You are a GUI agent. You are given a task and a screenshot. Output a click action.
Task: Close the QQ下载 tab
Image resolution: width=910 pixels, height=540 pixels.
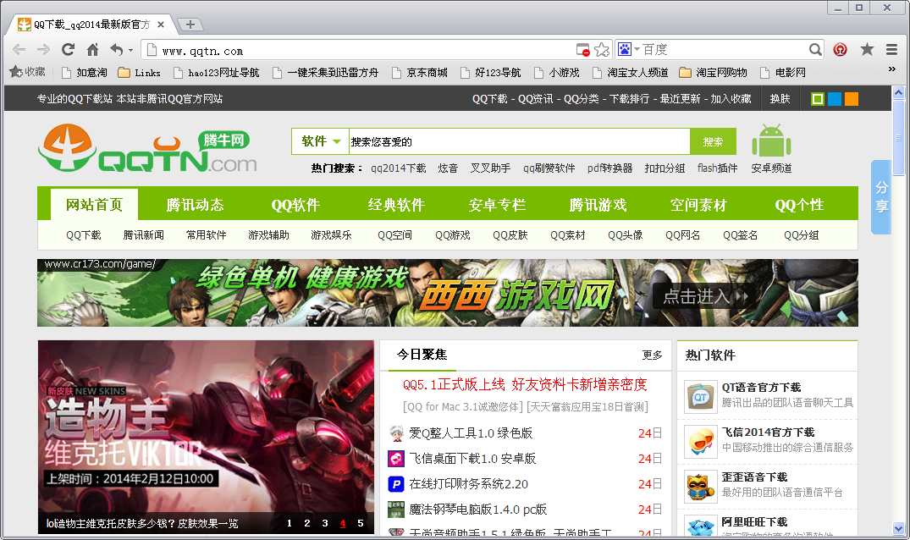pos(161,25)
